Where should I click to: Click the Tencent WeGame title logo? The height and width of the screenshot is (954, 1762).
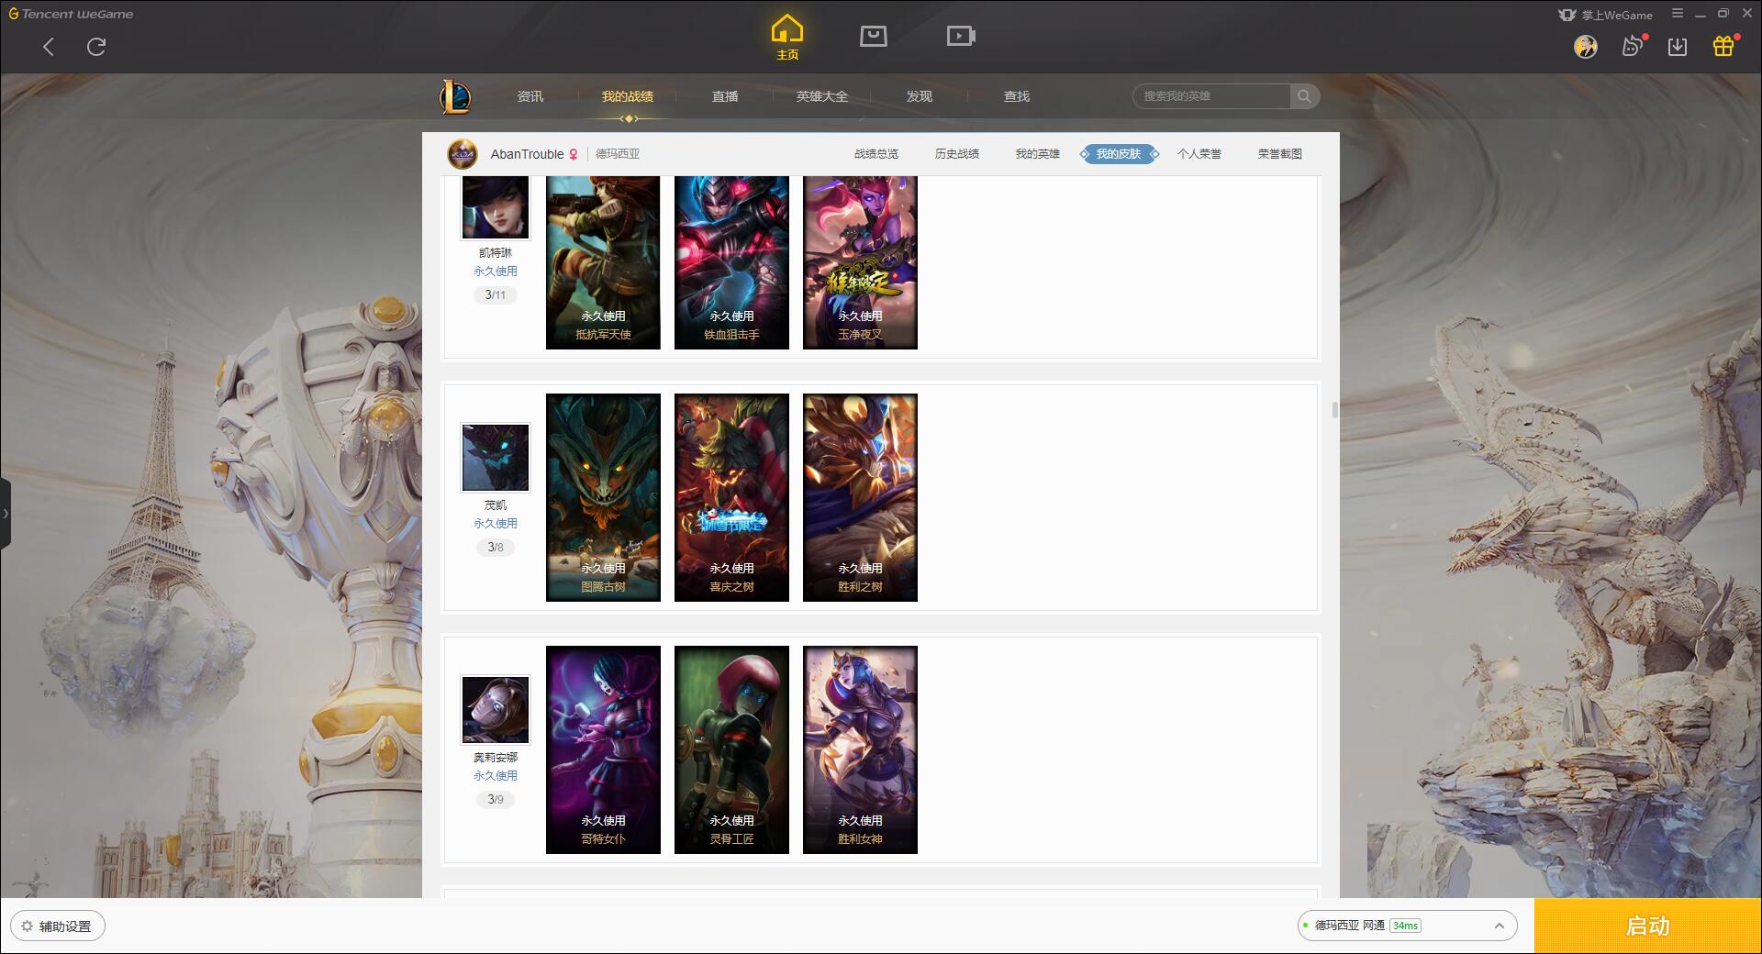[71, 14]
